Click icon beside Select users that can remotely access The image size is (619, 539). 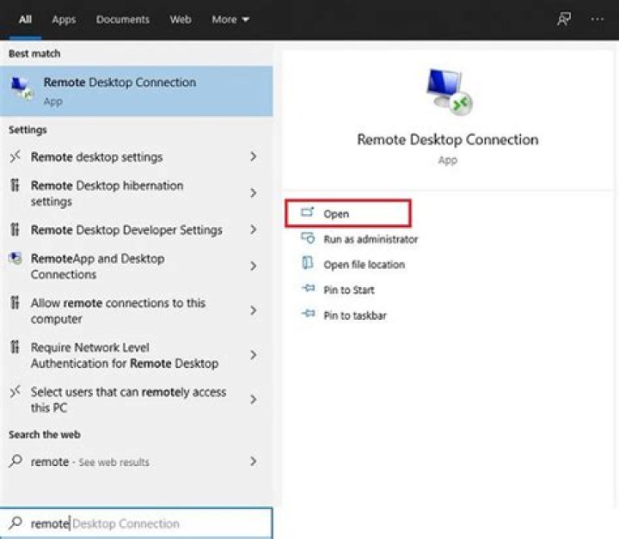click(x=15, y=391)
